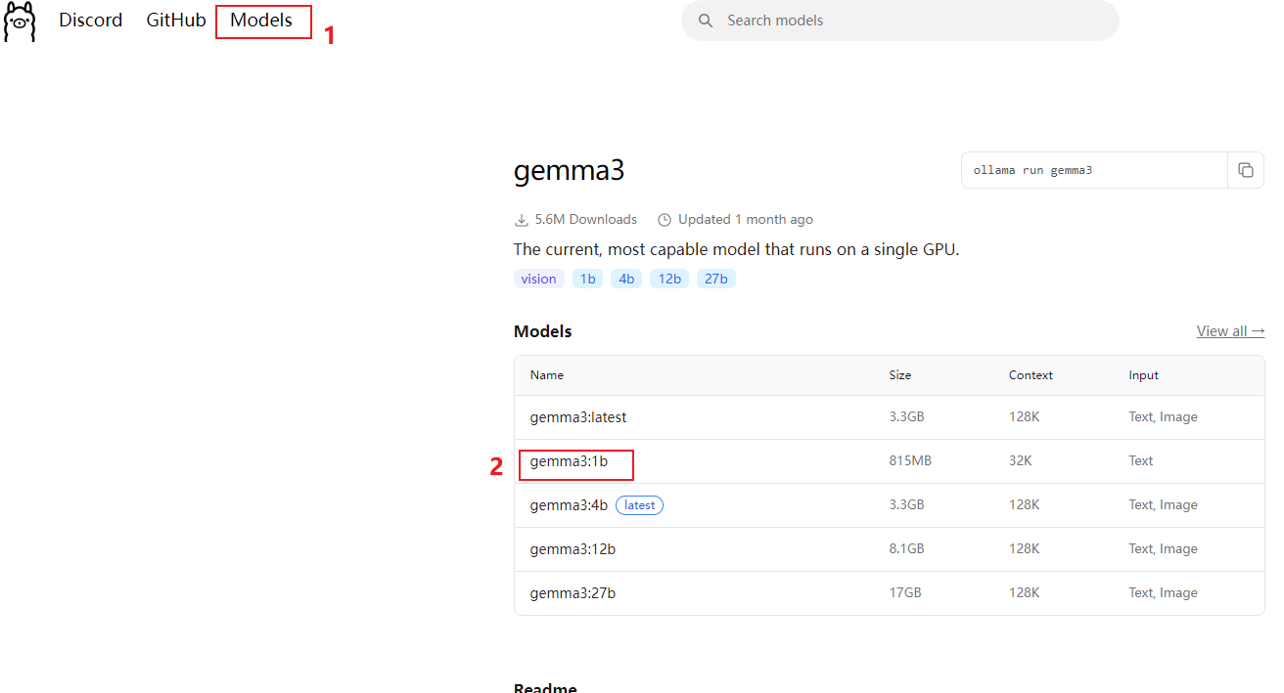Click the 17GB size cell

pos(904,593)
